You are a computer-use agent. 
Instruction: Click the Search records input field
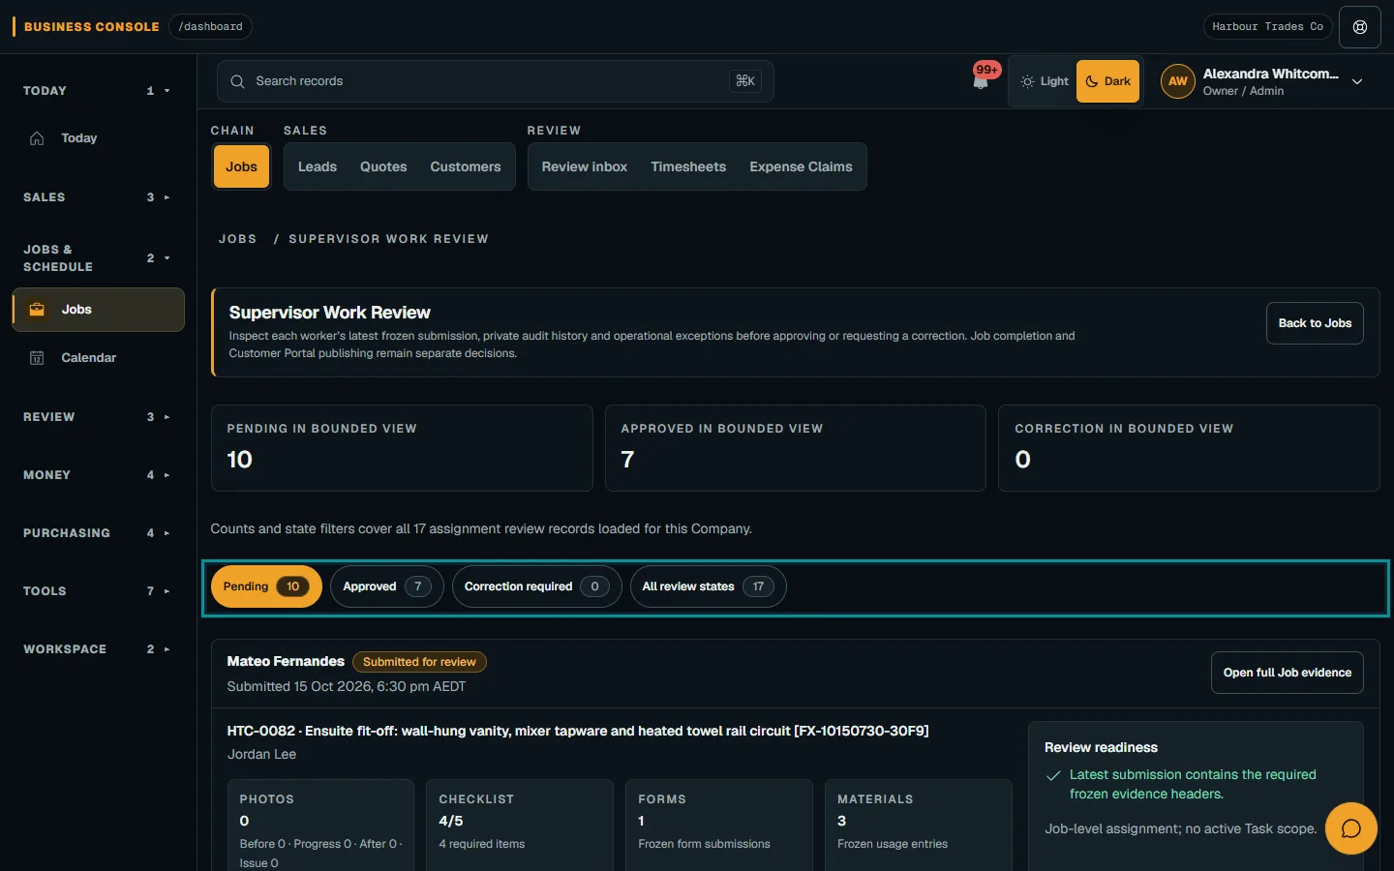496,81
